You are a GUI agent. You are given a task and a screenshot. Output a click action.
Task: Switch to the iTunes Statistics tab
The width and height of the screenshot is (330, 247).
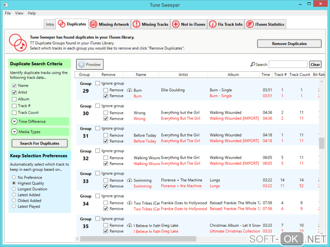[x=265, y=24]
